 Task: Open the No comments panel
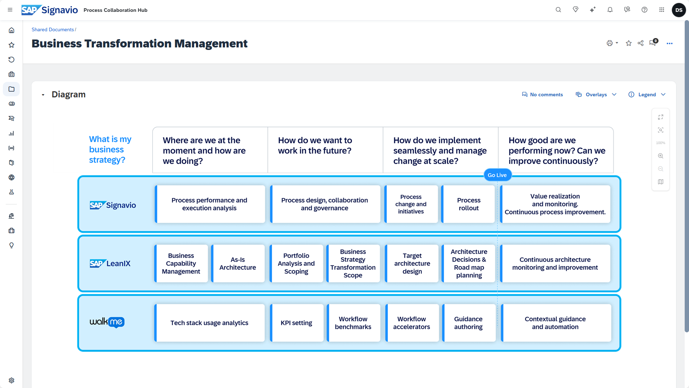[542, 94]
